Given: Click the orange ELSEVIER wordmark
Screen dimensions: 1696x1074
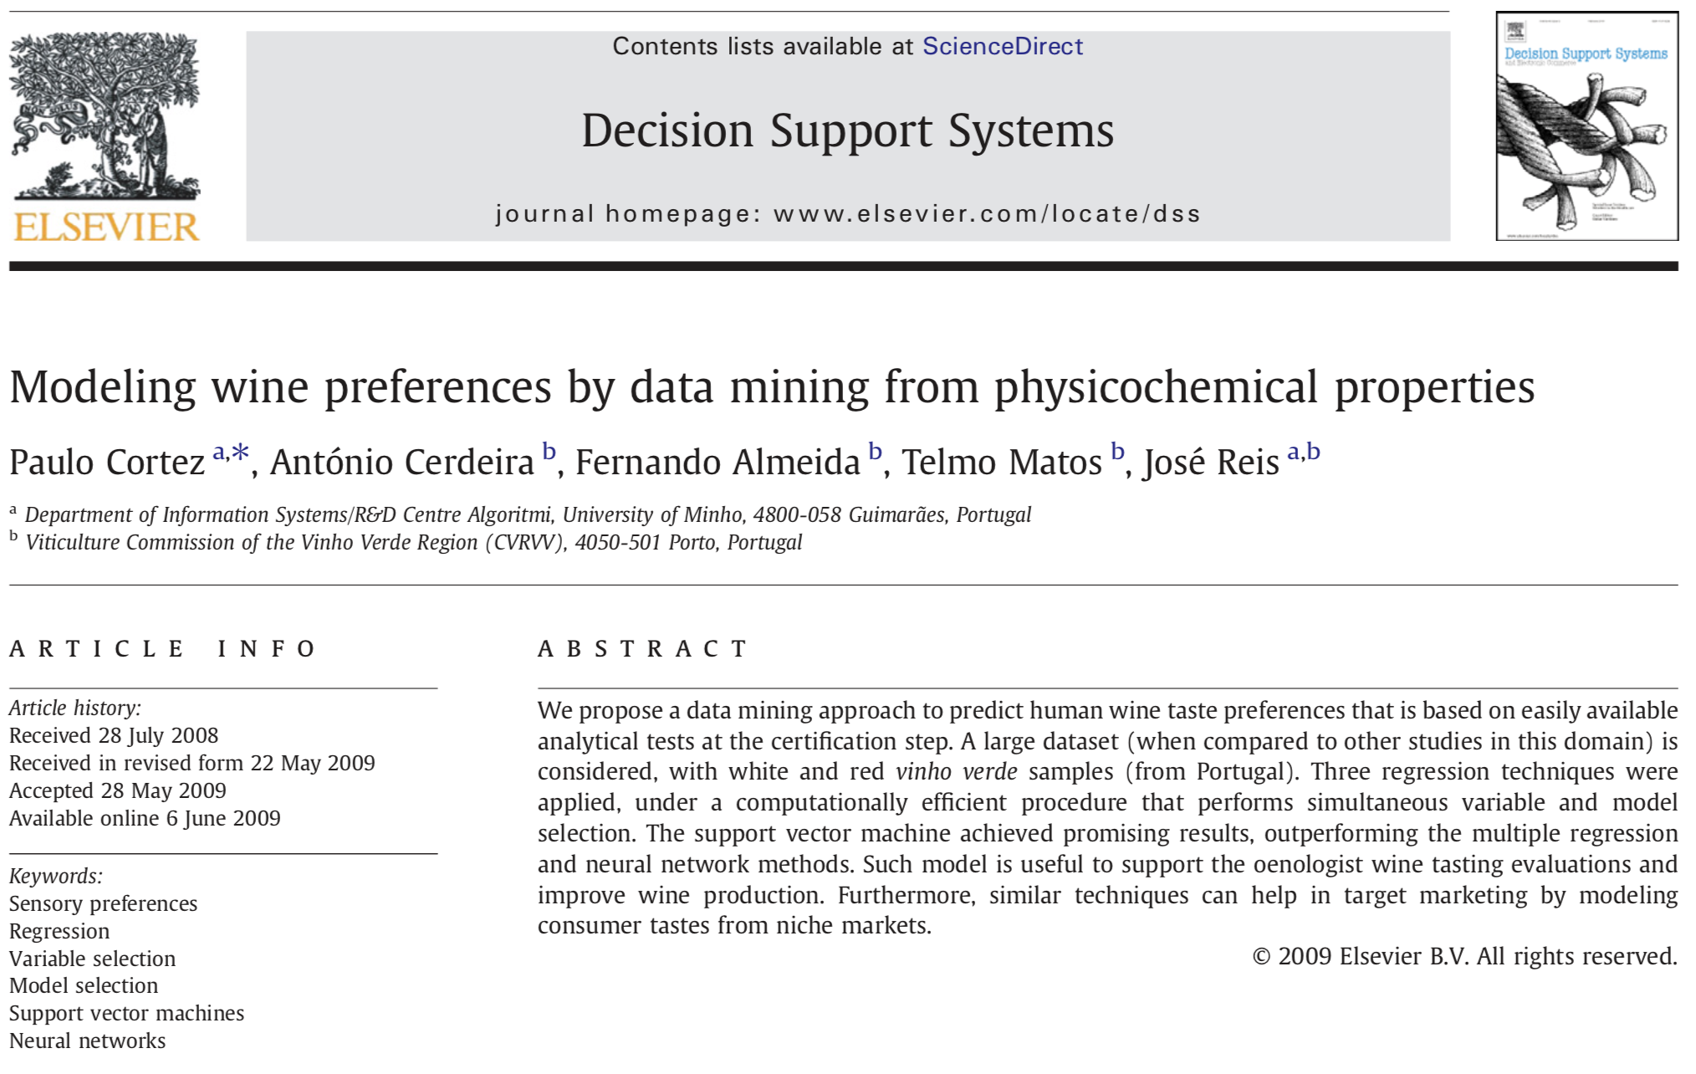Looking at the screenshot, I should (106, 228).
